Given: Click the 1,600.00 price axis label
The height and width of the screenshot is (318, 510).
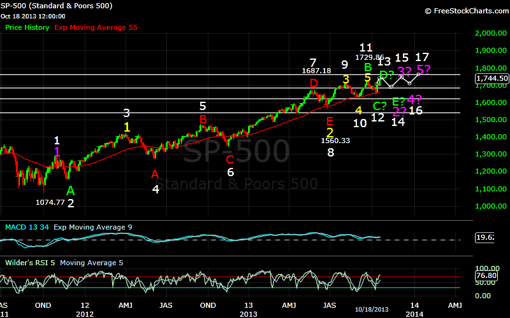Looking at the screenshot, I should [491, 102].
